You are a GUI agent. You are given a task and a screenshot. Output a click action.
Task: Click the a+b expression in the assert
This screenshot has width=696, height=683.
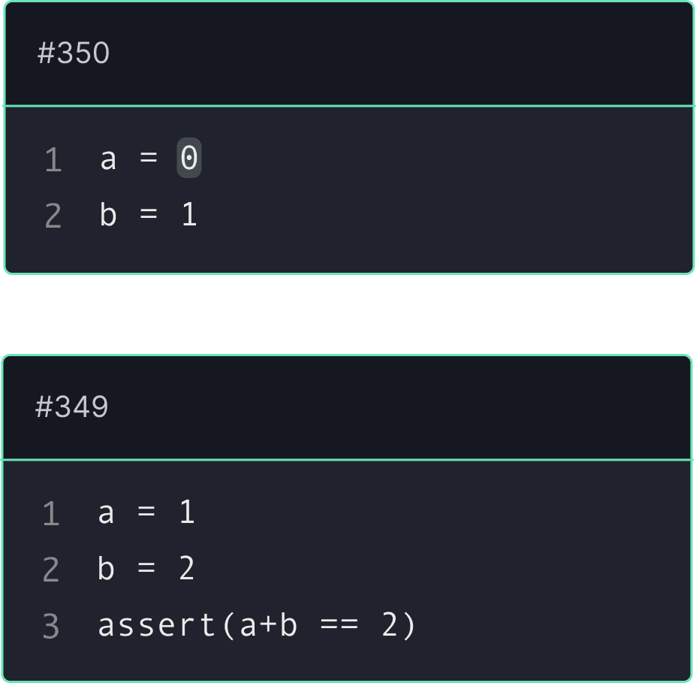coord(269,624)
